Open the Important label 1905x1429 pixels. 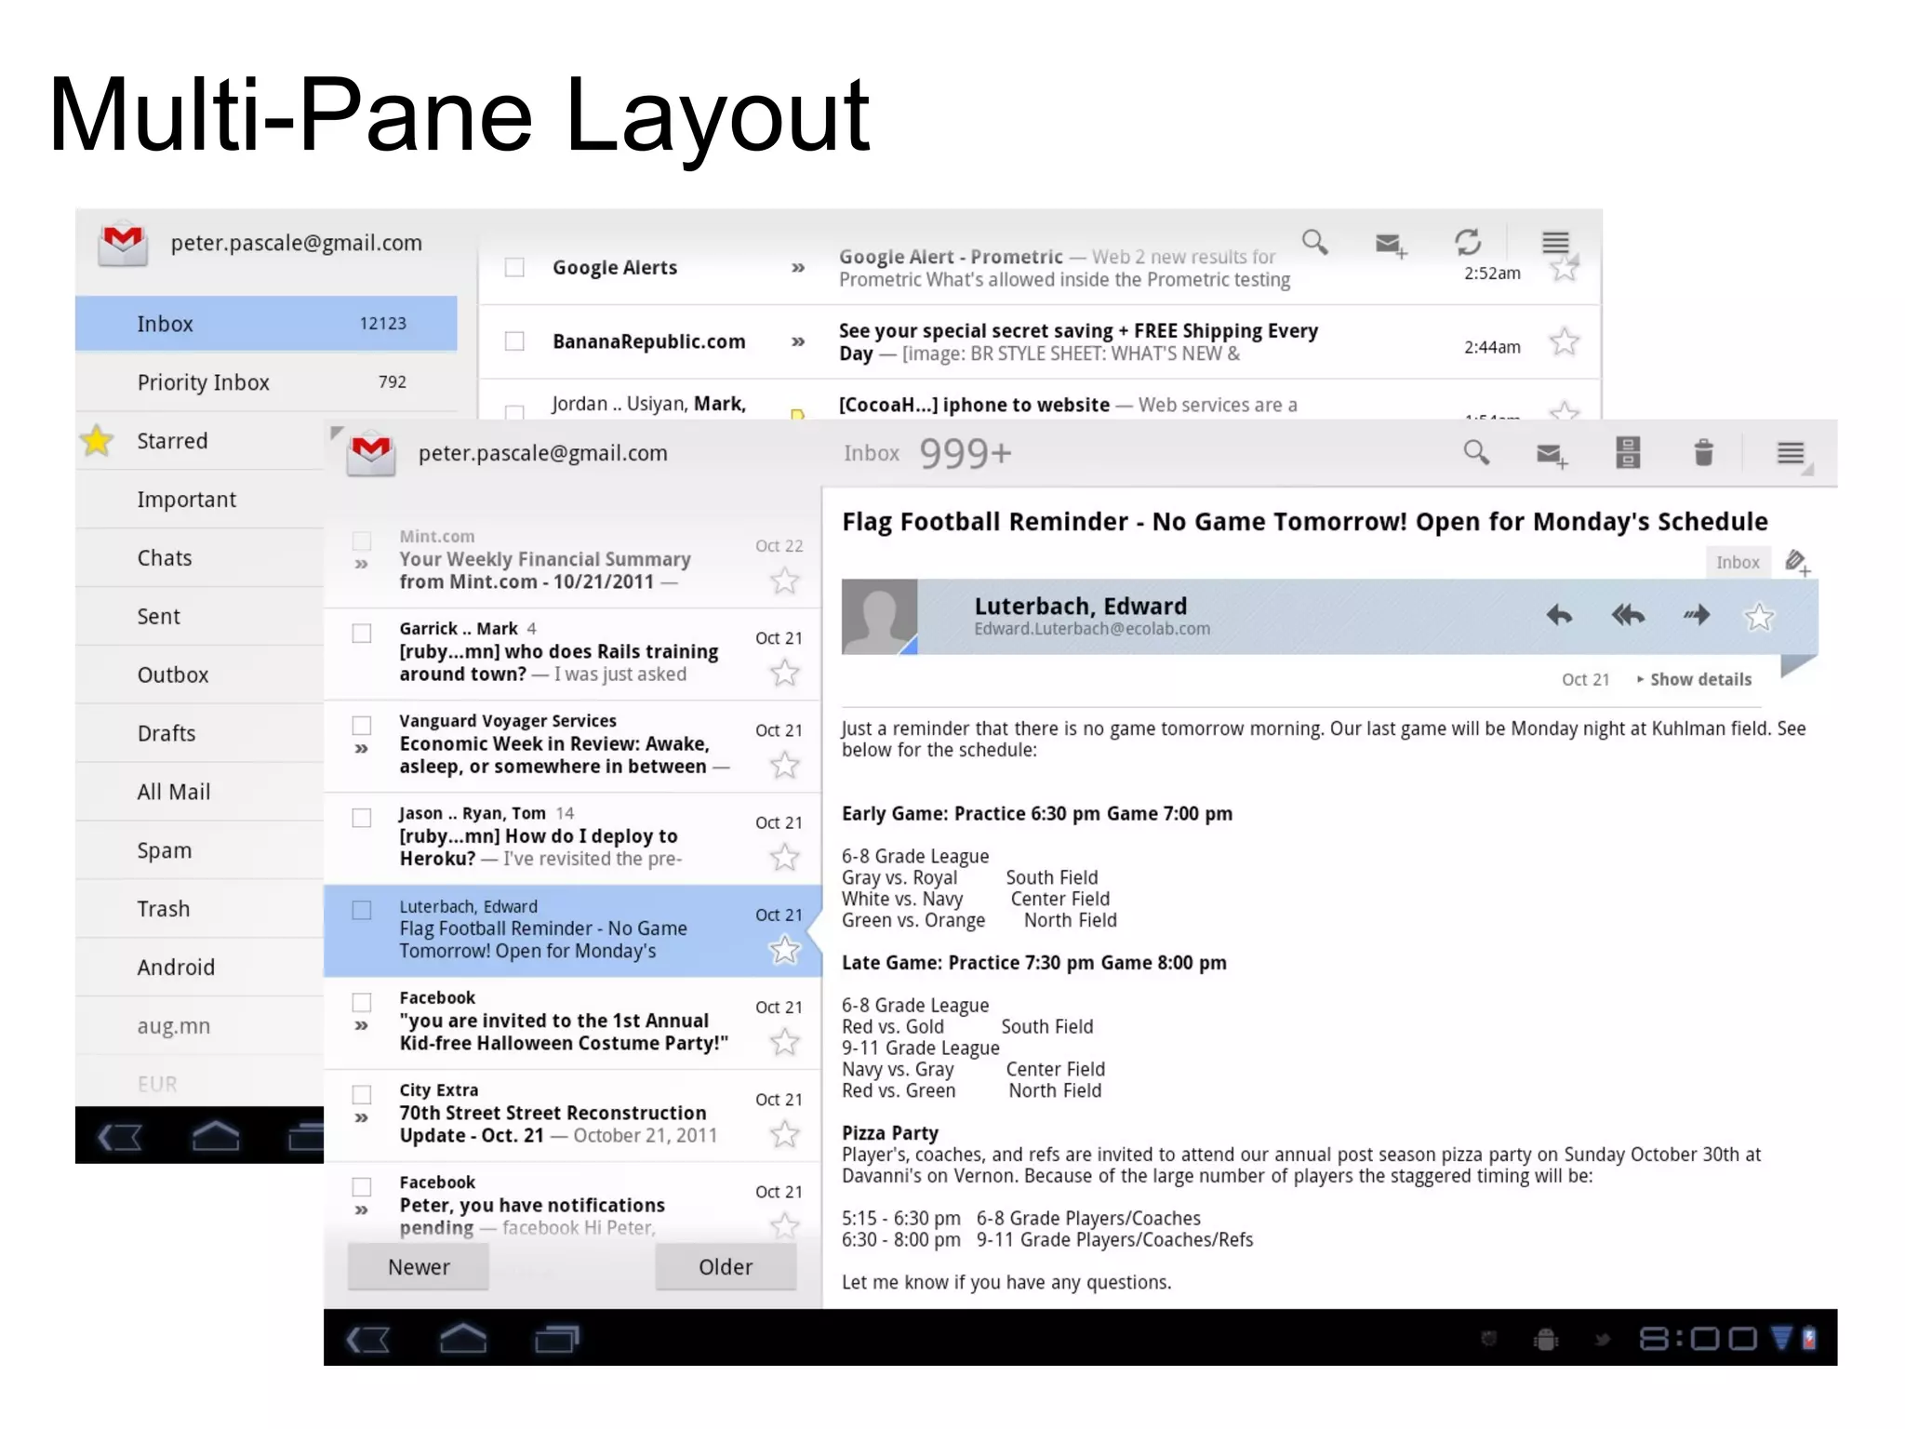pyautogui.click(x=200, y=500)
